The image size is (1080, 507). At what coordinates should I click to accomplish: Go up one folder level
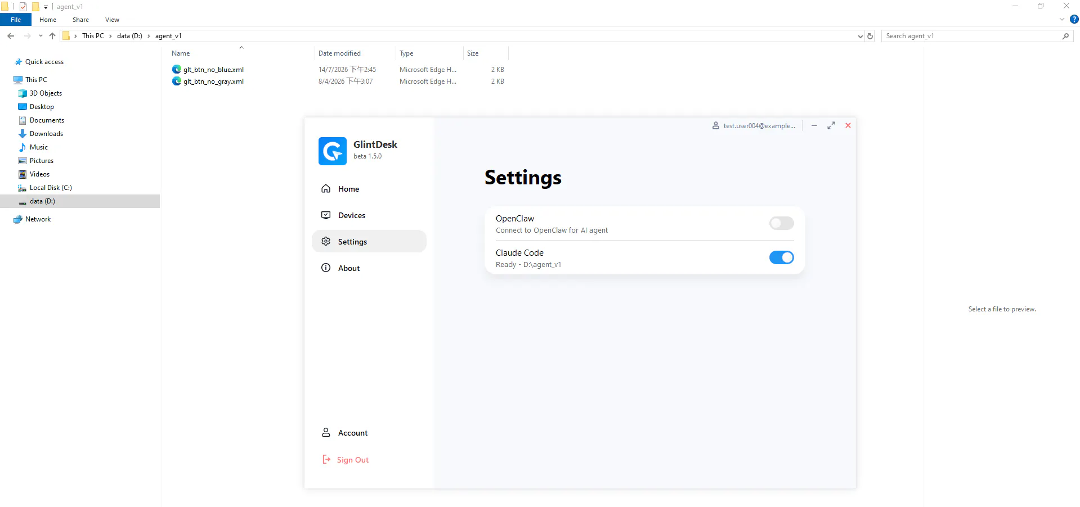click(x=52, y=36)
